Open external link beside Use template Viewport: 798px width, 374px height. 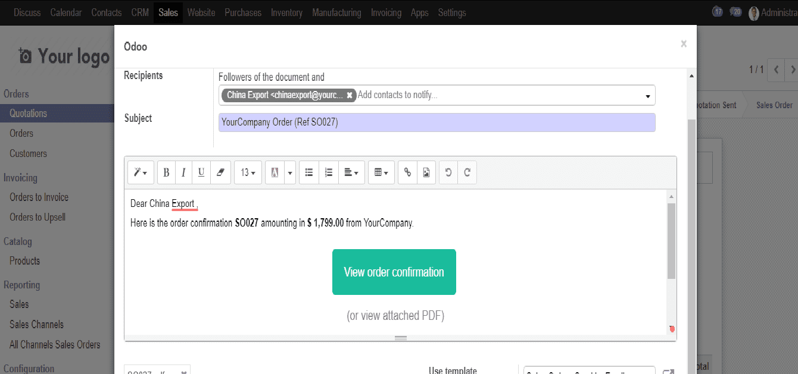pyautogui.click(x=668, y=372)
